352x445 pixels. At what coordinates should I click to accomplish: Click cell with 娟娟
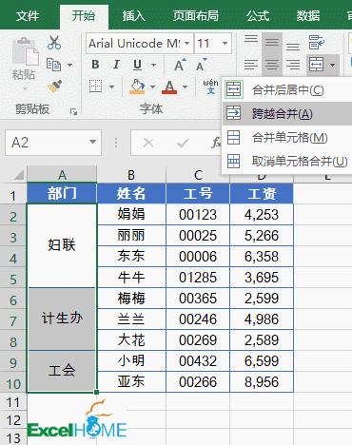click(x=131, y=214)
